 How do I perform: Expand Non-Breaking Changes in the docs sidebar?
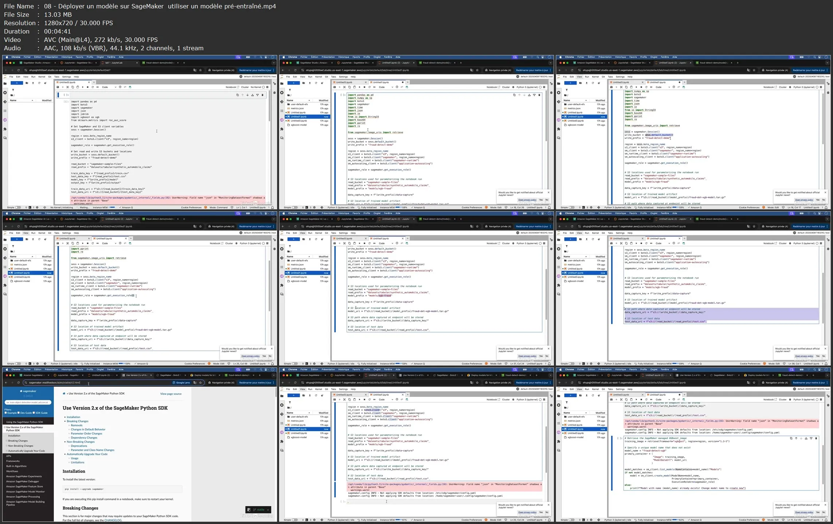7,446
